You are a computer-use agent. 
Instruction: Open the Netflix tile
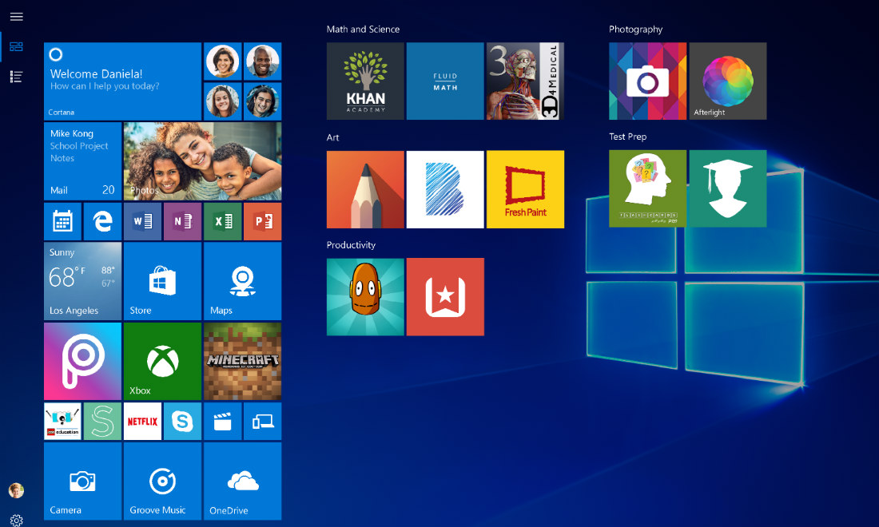142,421
